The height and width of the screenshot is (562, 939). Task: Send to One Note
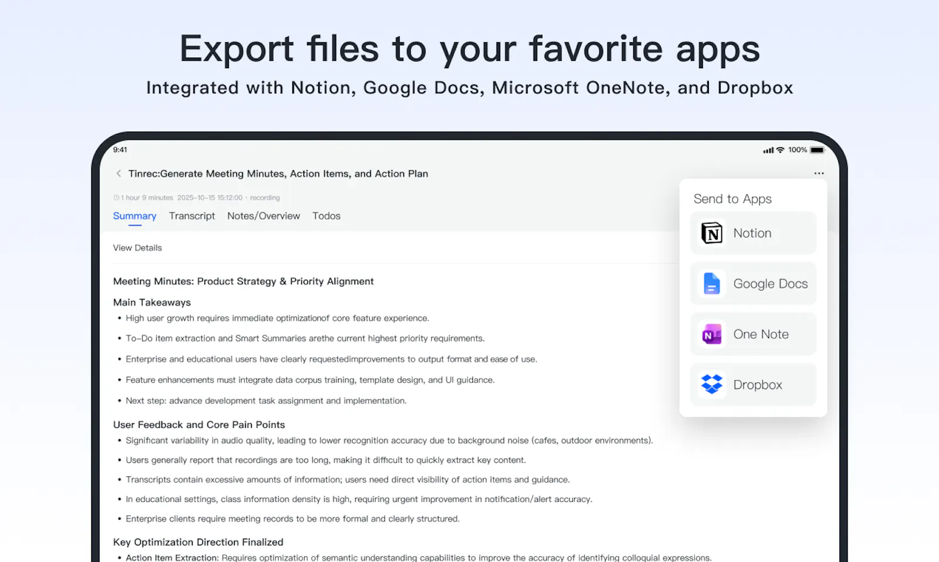[754, 334]
